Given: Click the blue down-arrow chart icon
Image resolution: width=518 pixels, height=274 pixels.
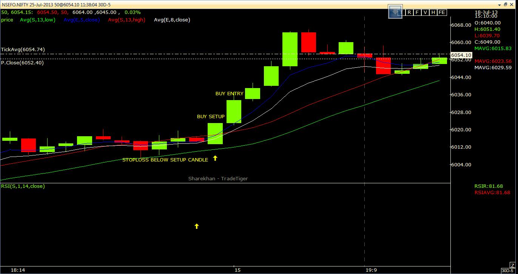Looking at the screenshot, I should (395, 12).
